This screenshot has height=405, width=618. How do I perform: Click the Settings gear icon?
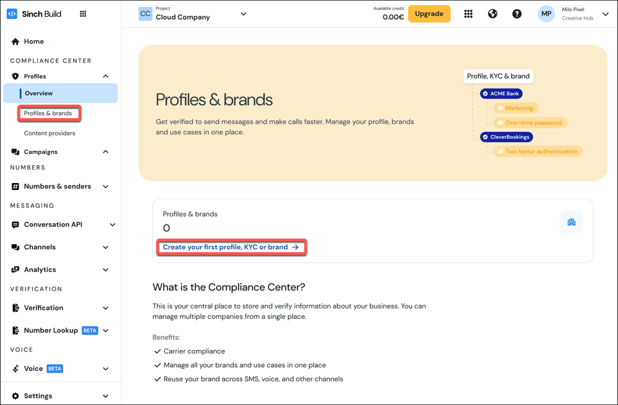15,396
